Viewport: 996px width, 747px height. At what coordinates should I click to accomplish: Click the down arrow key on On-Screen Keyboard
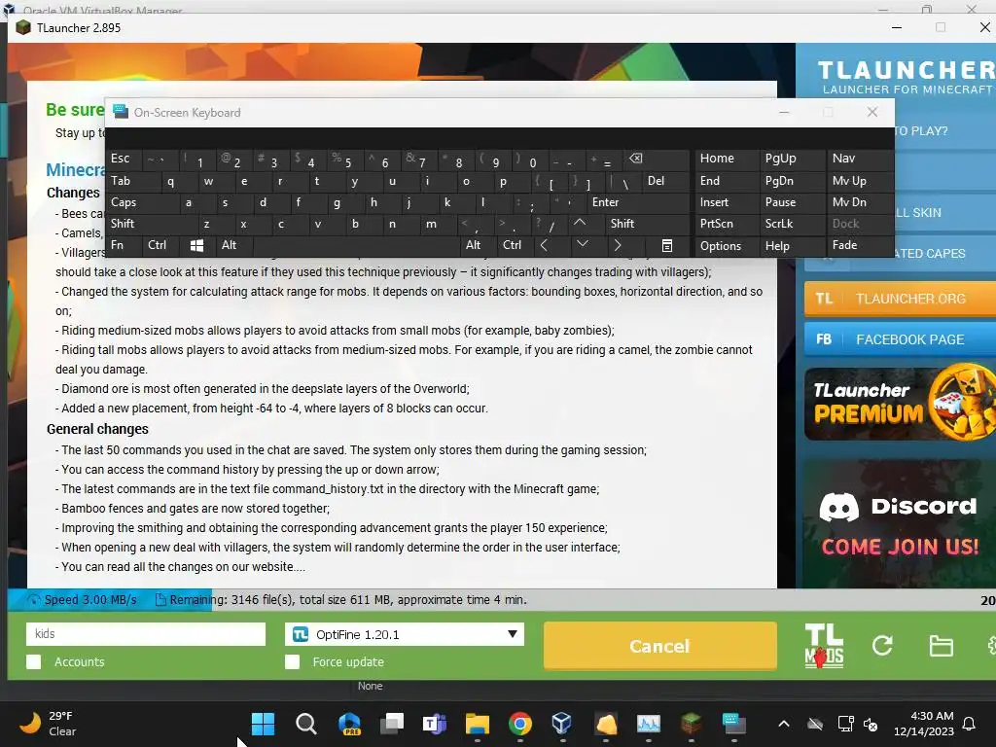(x=582, y=245)
